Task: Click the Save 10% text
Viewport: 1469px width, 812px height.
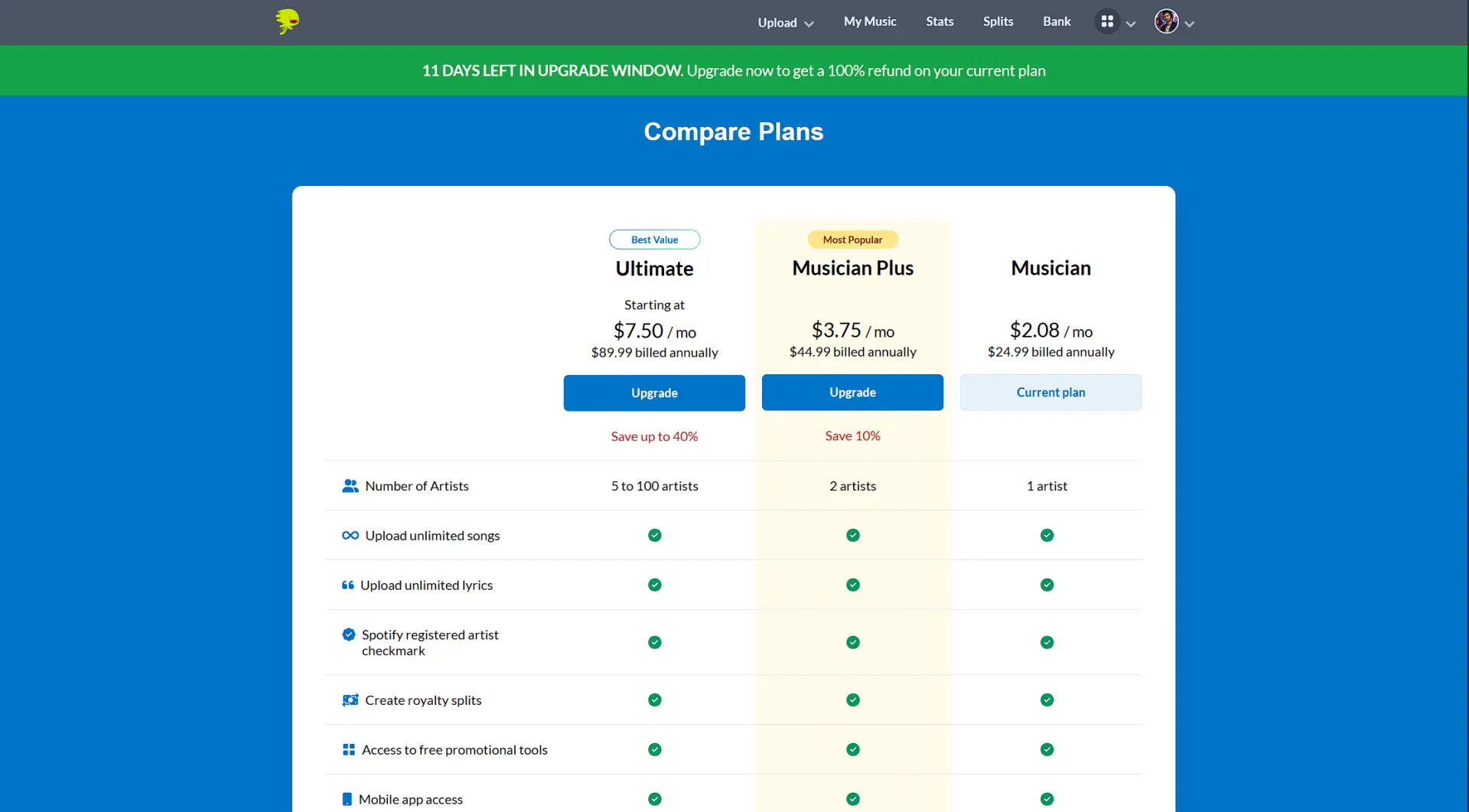Action: (x=853, y=435)
